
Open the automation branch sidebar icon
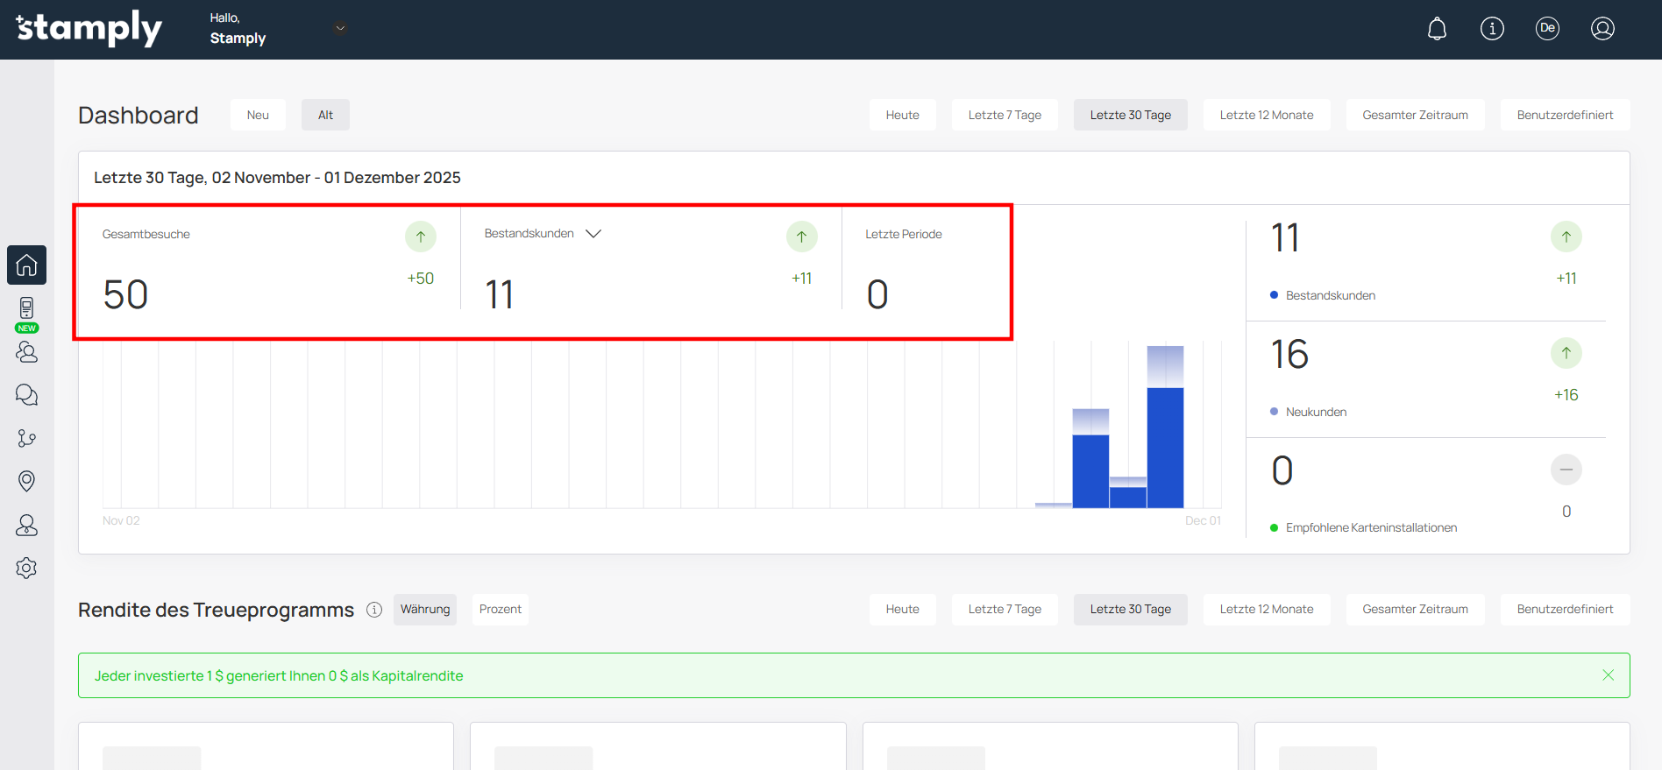pos(26,438)
